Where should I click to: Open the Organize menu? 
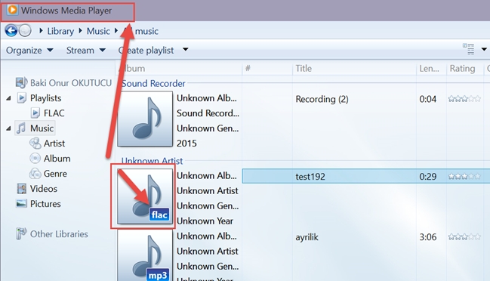(x=29, y=51)
